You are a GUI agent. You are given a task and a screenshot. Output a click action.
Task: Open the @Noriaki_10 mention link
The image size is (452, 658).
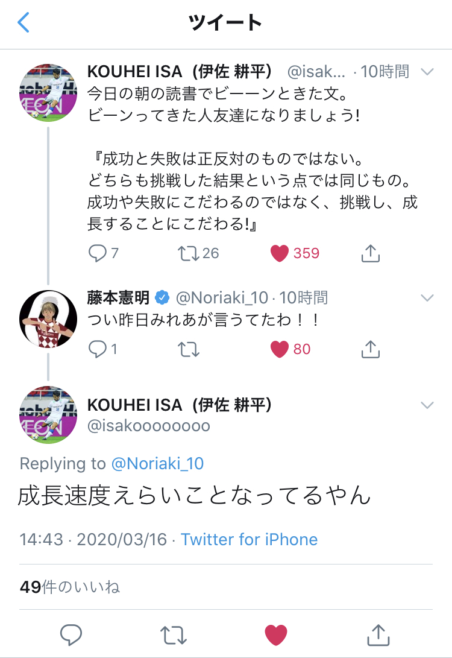point(158,463)
